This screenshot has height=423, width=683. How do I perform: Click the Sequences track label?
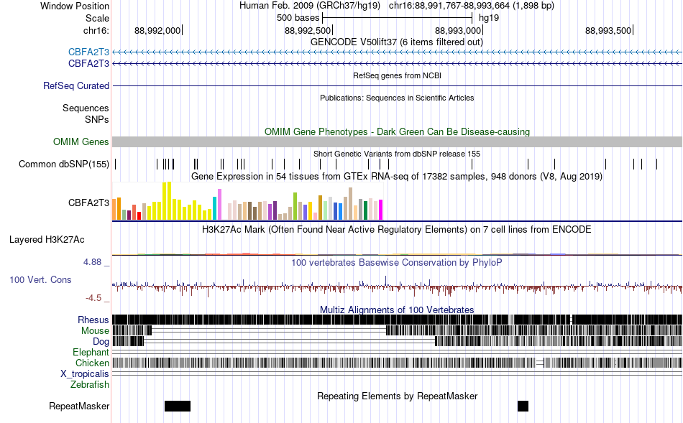click(86, 108)
